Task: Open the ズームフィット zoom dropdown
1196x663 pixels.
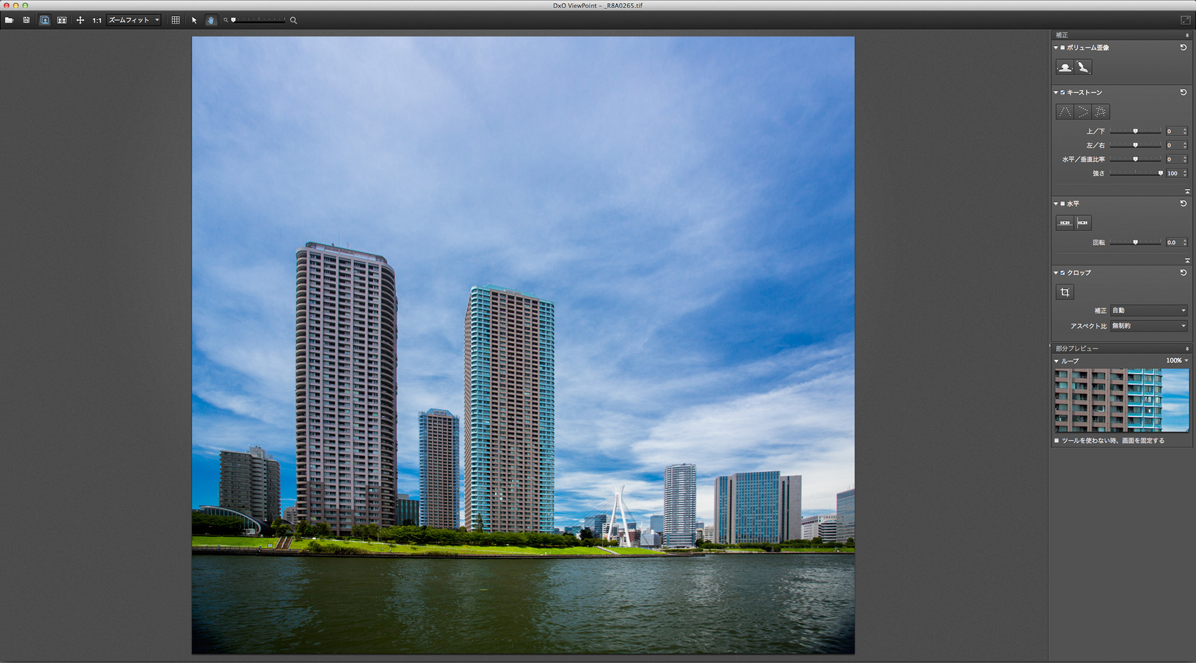Action: pos(133,20)
